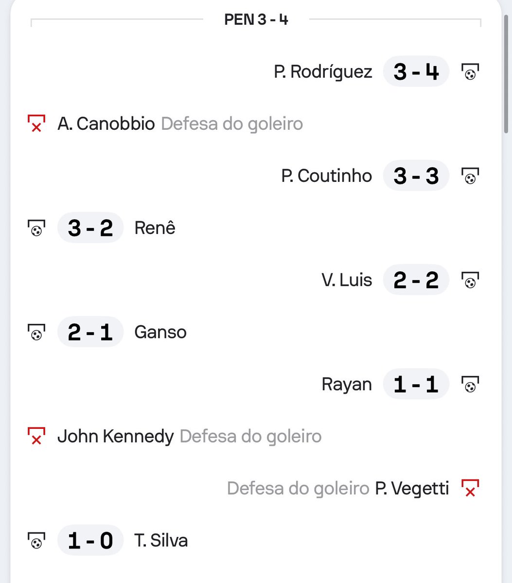Open John Kennedy player name

115,436
